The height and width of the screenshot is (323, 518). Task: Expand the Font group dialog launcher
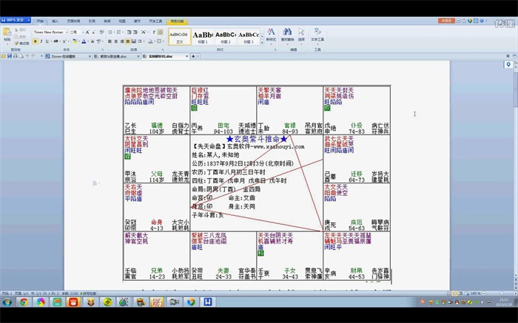click(102, 50)
